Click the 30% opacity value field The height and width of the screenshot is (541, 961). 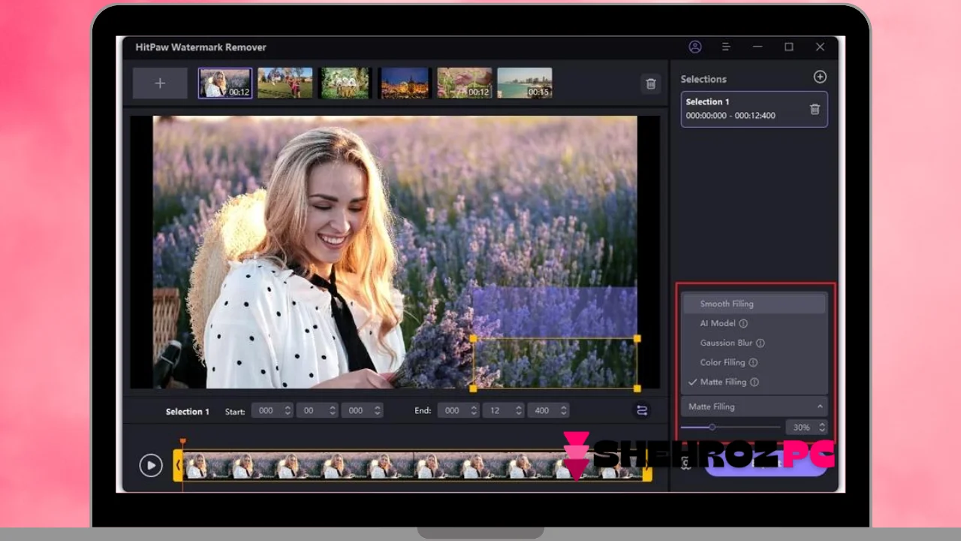[x=801, y=427]
